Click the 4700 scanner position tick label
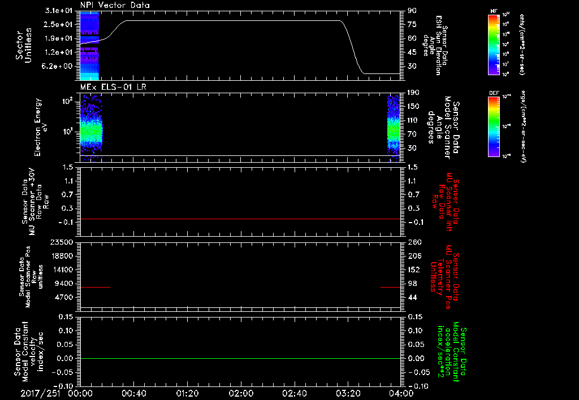The width and height of the screenshot is (579, 400). (x=64, y=297)
